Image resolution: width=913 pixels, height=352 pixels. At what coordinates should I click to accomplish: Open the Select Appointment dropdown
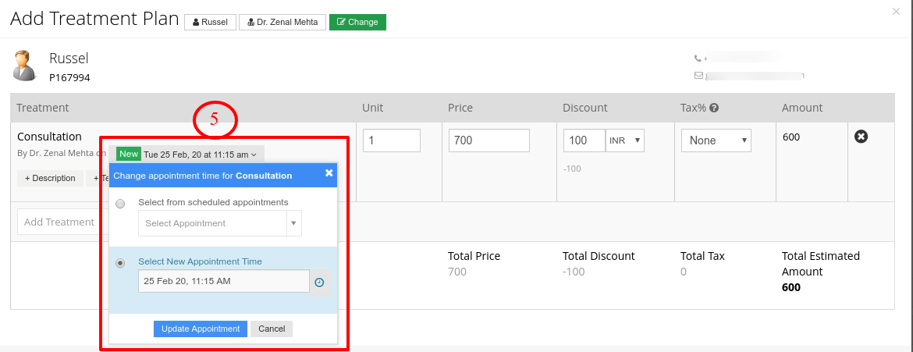point(220,223)
